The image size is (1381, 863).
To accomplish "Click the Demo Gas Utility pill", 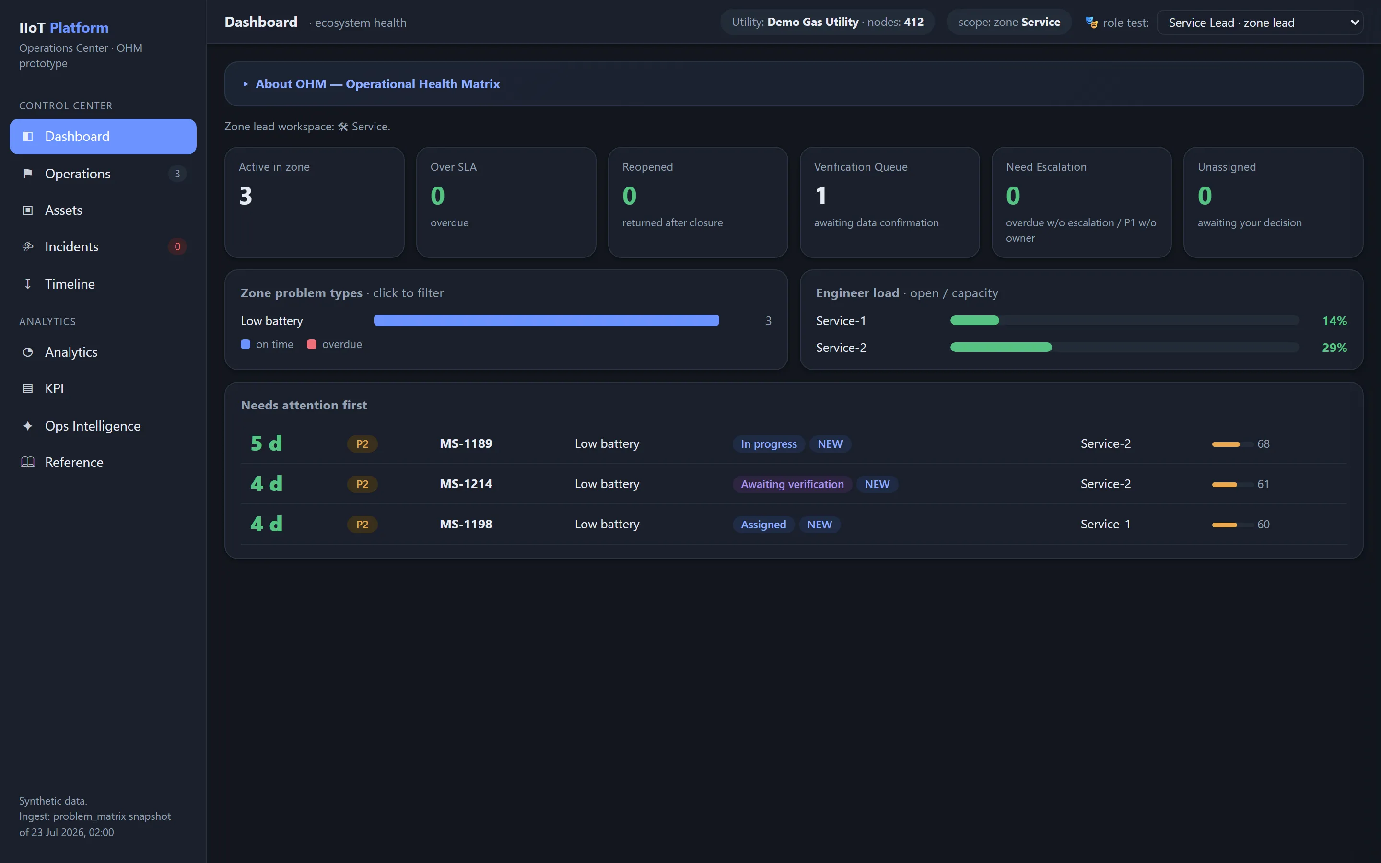I will coord(828,22).
